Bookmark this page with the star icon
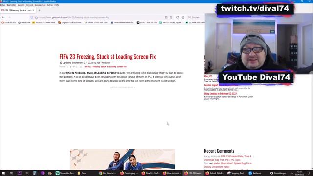313x176 pixels. [x=171, y=17]
